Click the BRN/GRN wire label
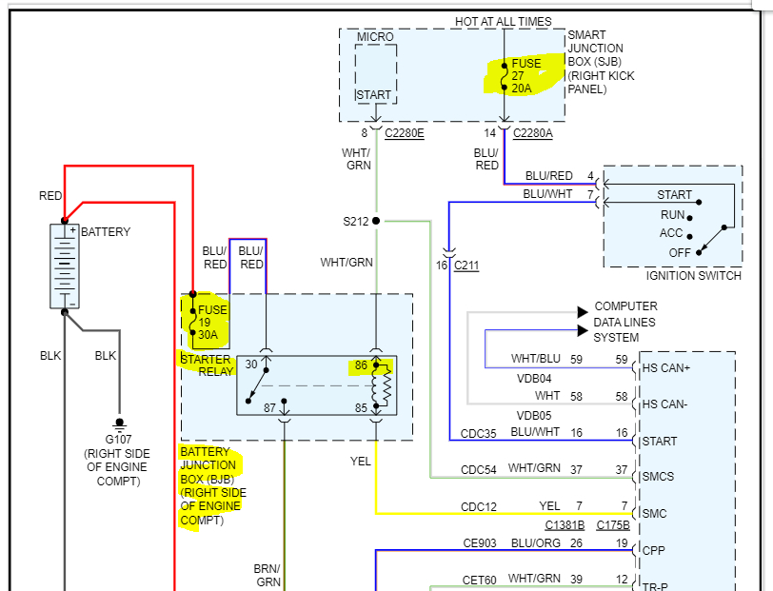773x591 pixels. tap(268, 575)
